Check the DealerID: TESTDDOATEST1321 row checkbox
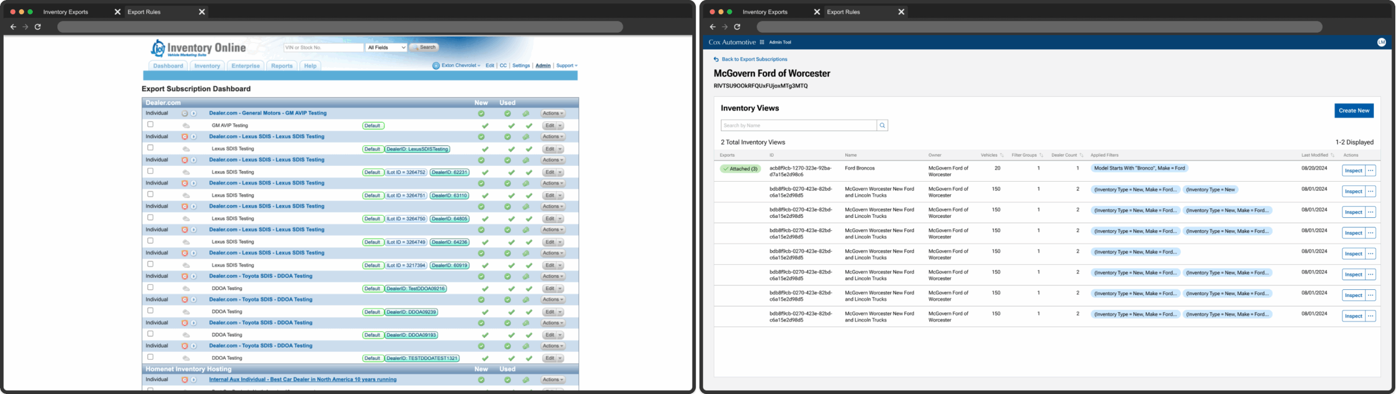This screenshot has width=1398, height=394. pos(150,357)
